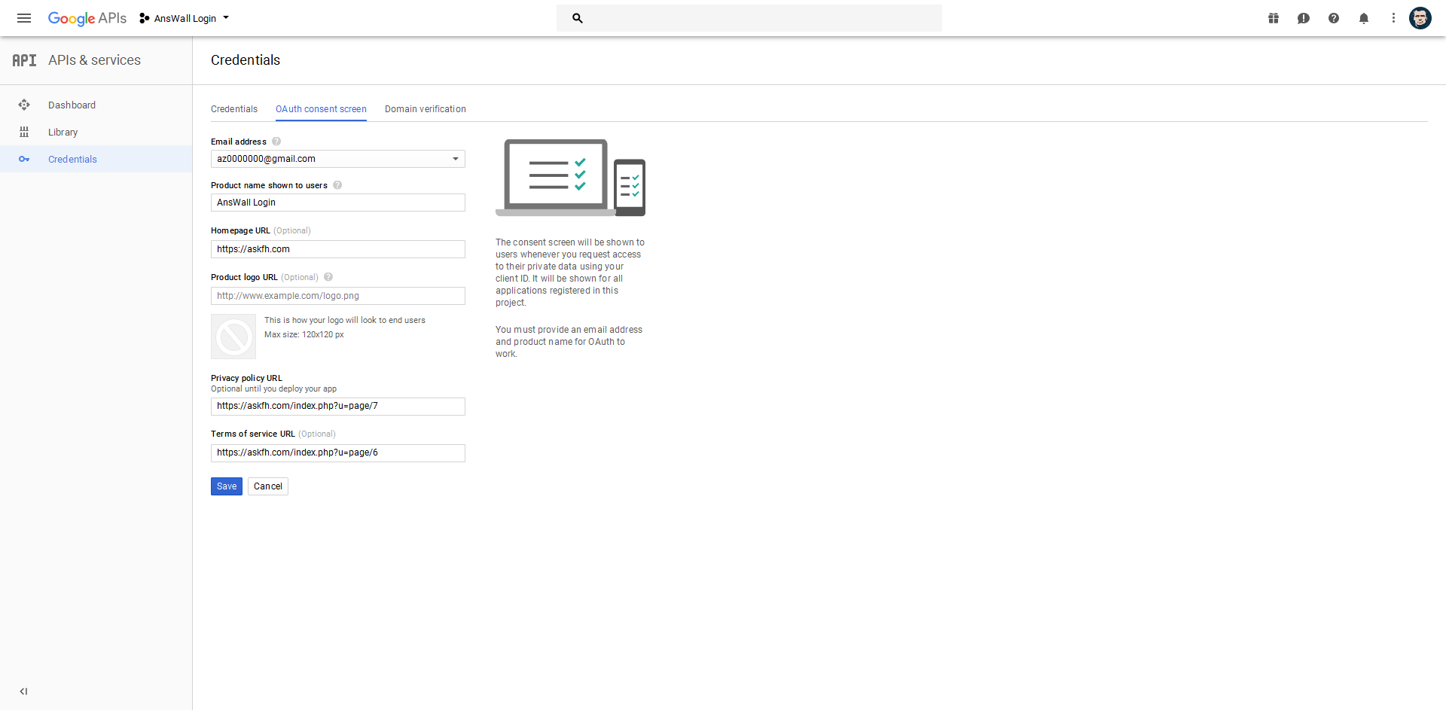Open the Email address dropdown
Screen dimensions: 1446x710
coord(338,159)
